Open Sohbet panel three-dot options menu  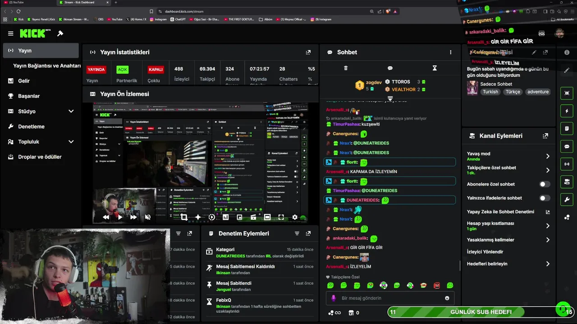450,52
